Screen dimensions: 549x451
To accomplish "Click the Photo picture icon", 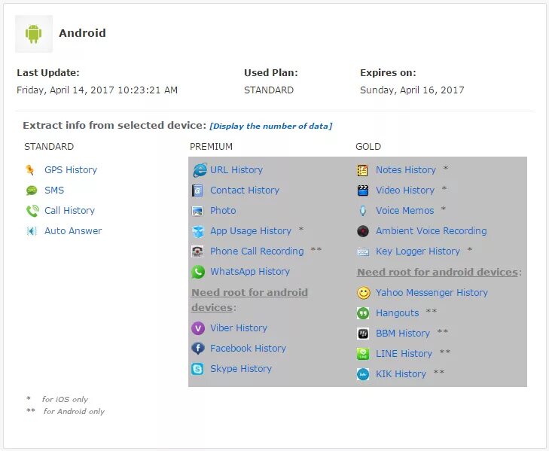I will [x=197, y=211].
